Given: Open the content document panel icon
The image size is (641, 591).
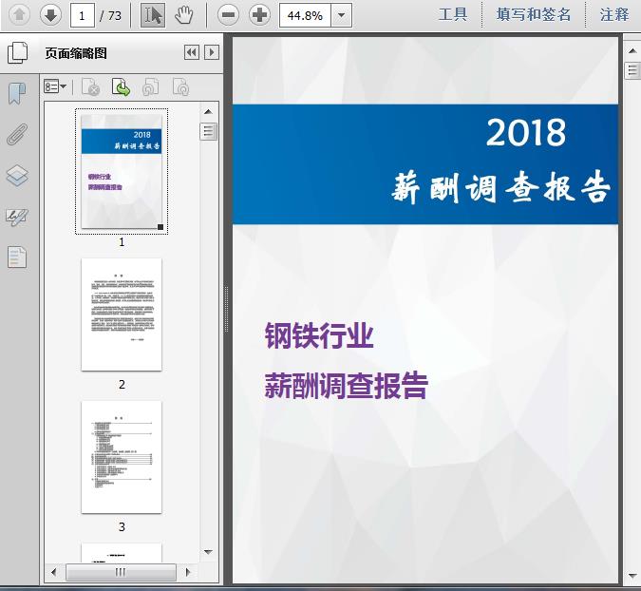Looking at the screenshot, I should [x=17, y=257].
